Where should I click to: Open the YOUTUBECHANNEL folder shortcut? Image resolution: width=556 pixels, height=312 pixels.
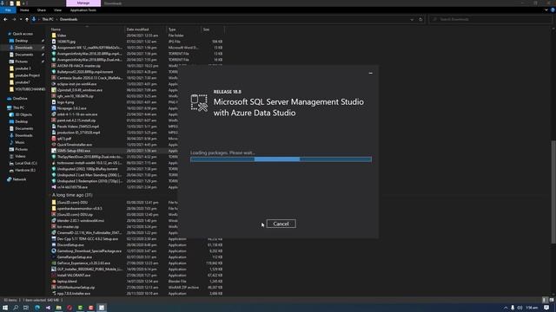tap(30, 89)
